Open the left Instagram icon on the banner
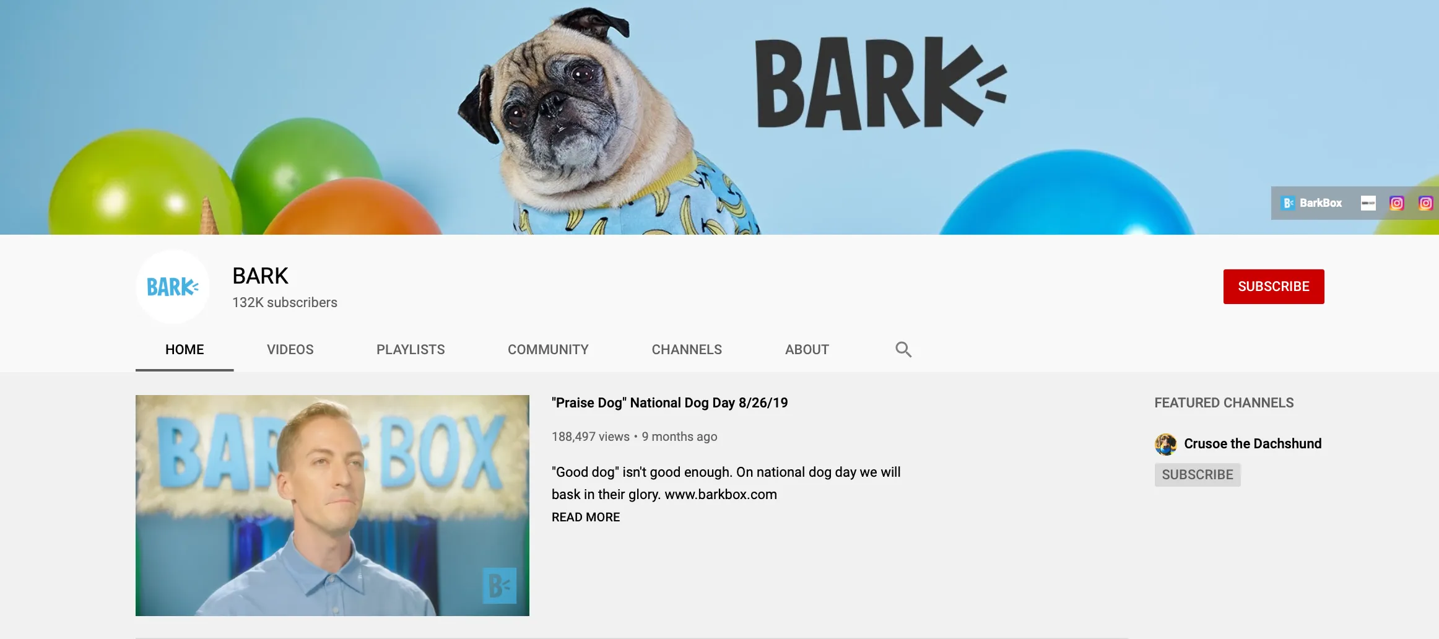The width and height of the screenshot is (1439, 639). click(x=1396, y=203)
